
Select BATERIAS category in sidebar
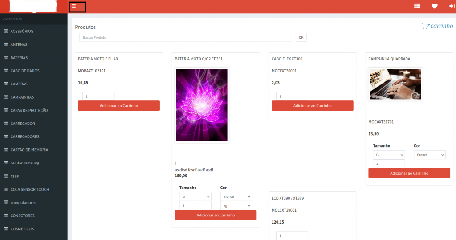[19, 58]
